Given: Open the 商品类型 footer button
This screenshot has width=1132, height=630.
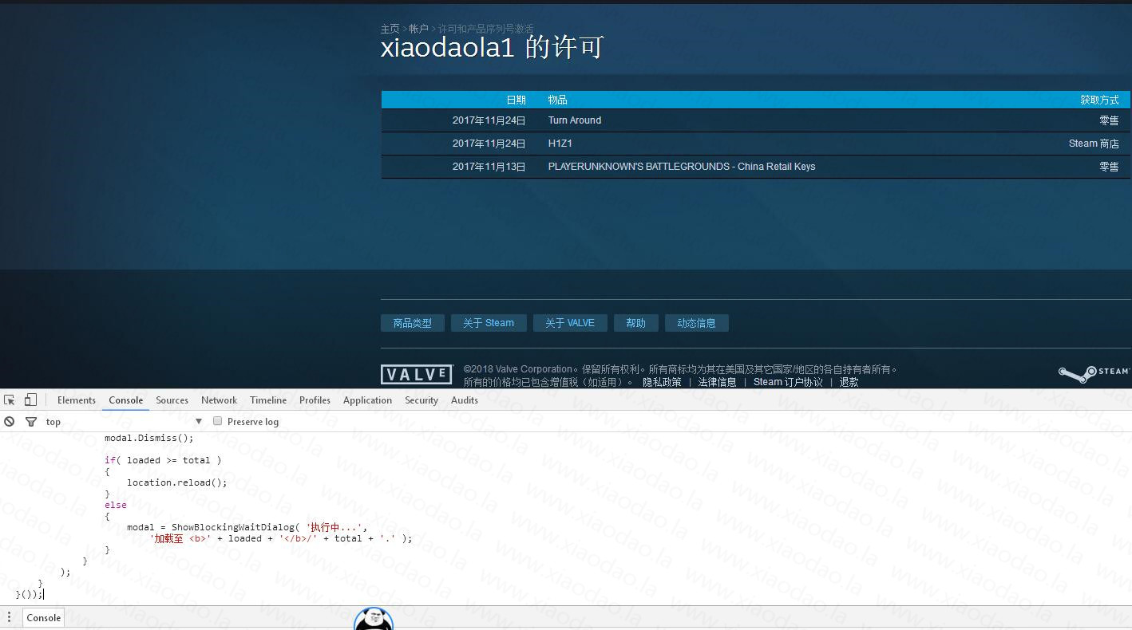Looking at the screenshot, I should pyautogui.click(x=413, y=323).
